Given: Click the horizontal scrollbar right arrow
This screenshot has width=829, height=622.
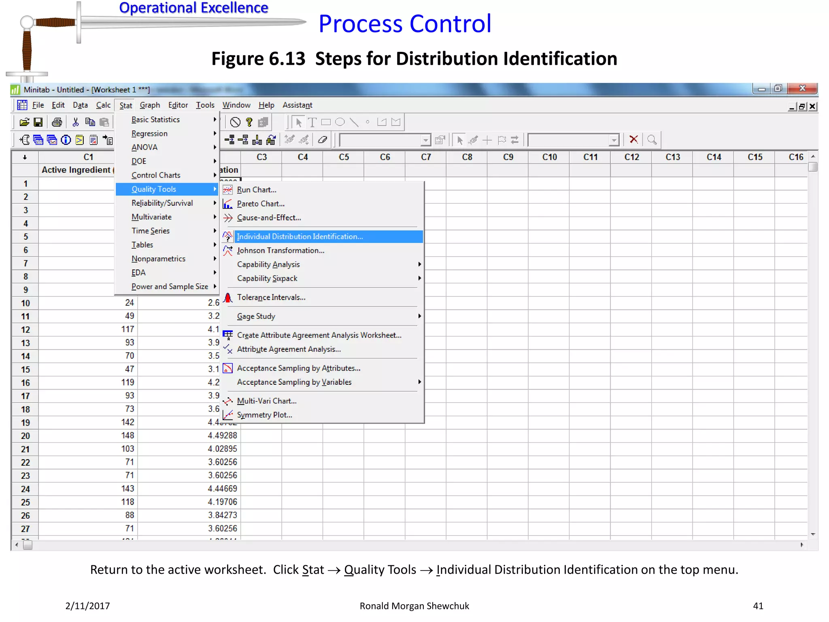Looking at the screenshot, I should pyautogui.click(x=802, y=545).
